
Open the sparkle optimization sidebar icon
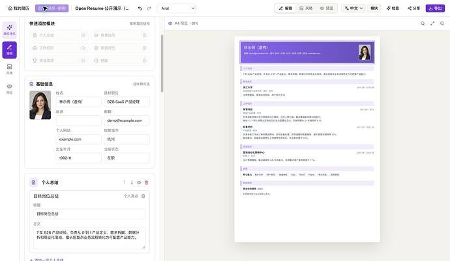(10, 30)
